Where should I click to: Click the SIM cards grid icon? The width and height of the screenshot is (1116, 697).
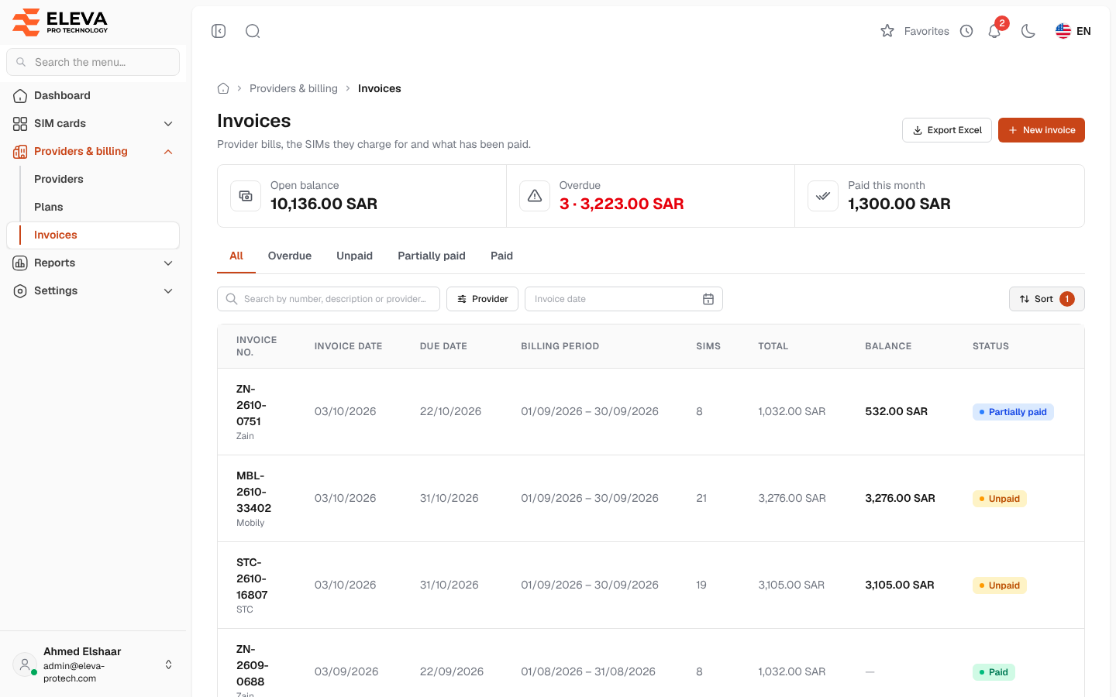pos(20,123)
